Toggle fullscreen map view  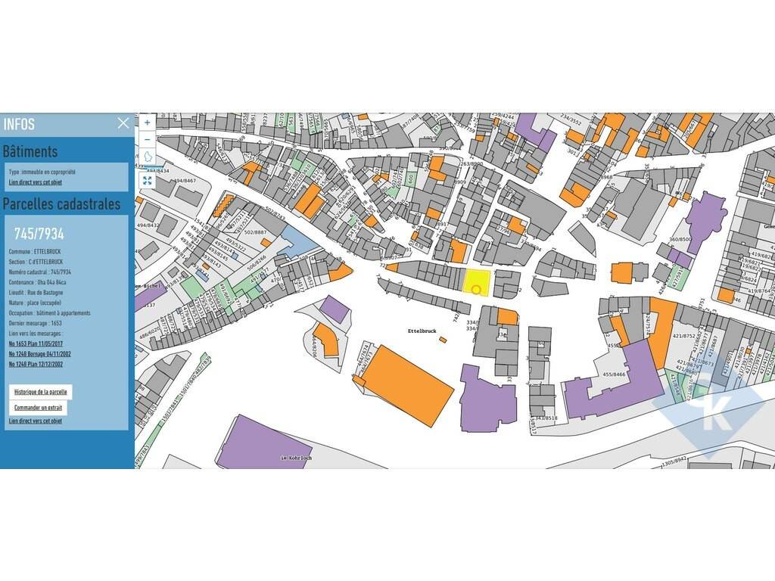147,181
